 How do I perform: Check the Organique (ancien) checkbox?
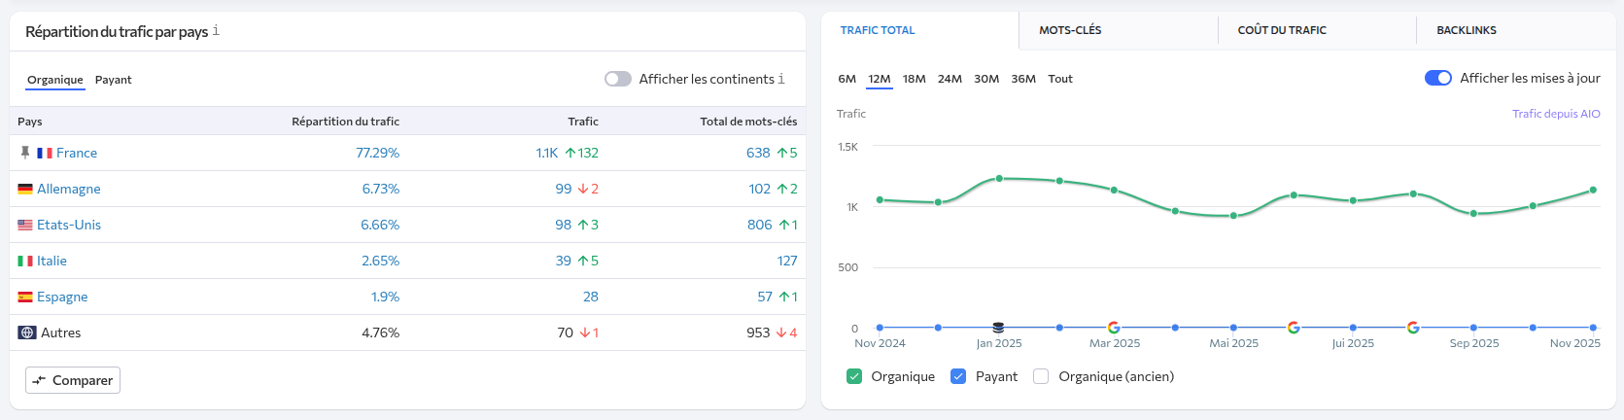1041,376
